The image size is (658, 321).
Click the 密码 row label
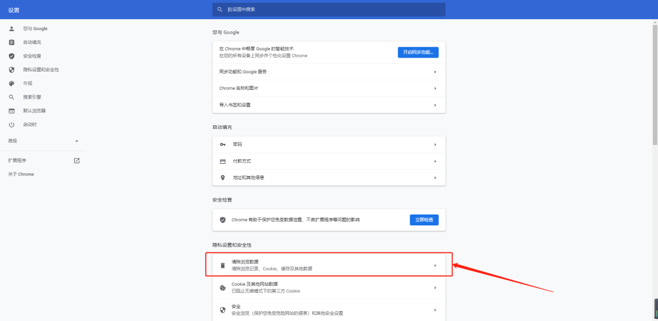[237, 144]
